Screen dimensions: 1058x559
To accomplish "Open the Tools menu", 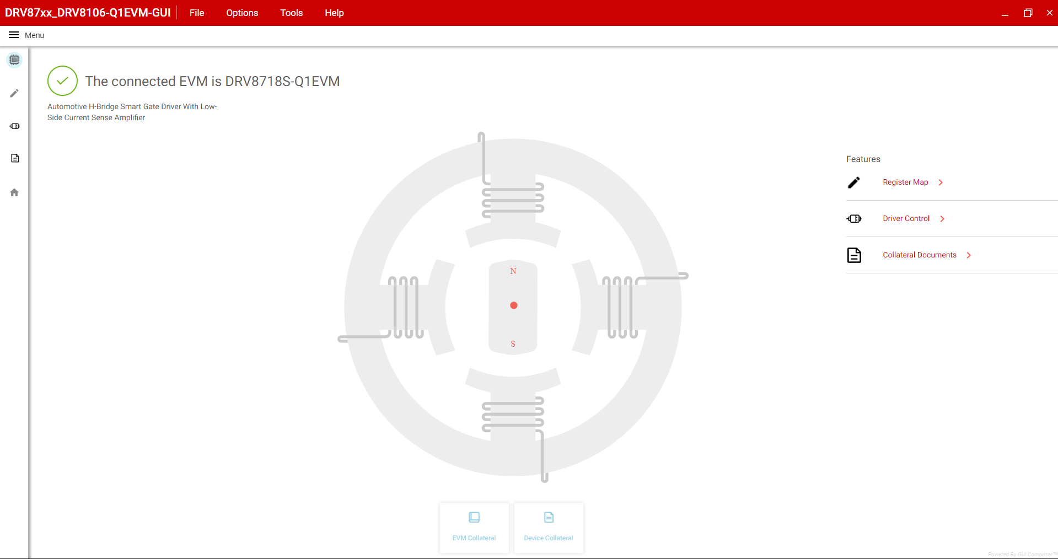I will [291, 13].
